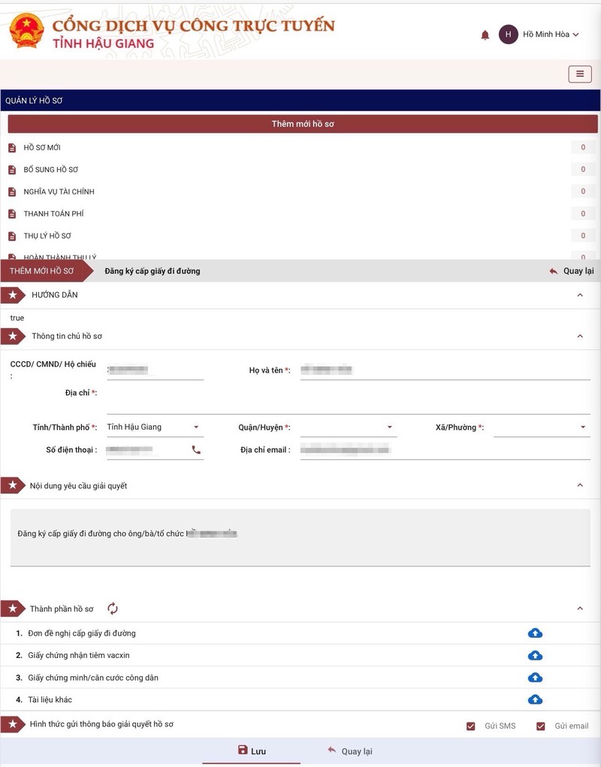The image size is (601, 767).
Task: Upload Giấy chứng minh/căn cước công dân file
Action: [535, 678]
